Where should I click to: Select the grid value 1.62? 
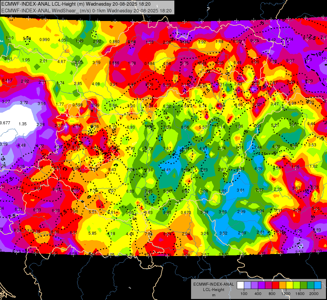point(313,166)
